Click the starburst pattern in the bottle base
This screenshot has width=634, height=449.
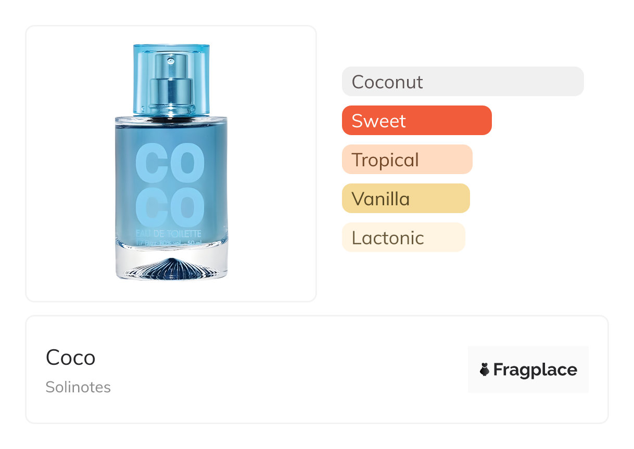[x=171, y=269]
